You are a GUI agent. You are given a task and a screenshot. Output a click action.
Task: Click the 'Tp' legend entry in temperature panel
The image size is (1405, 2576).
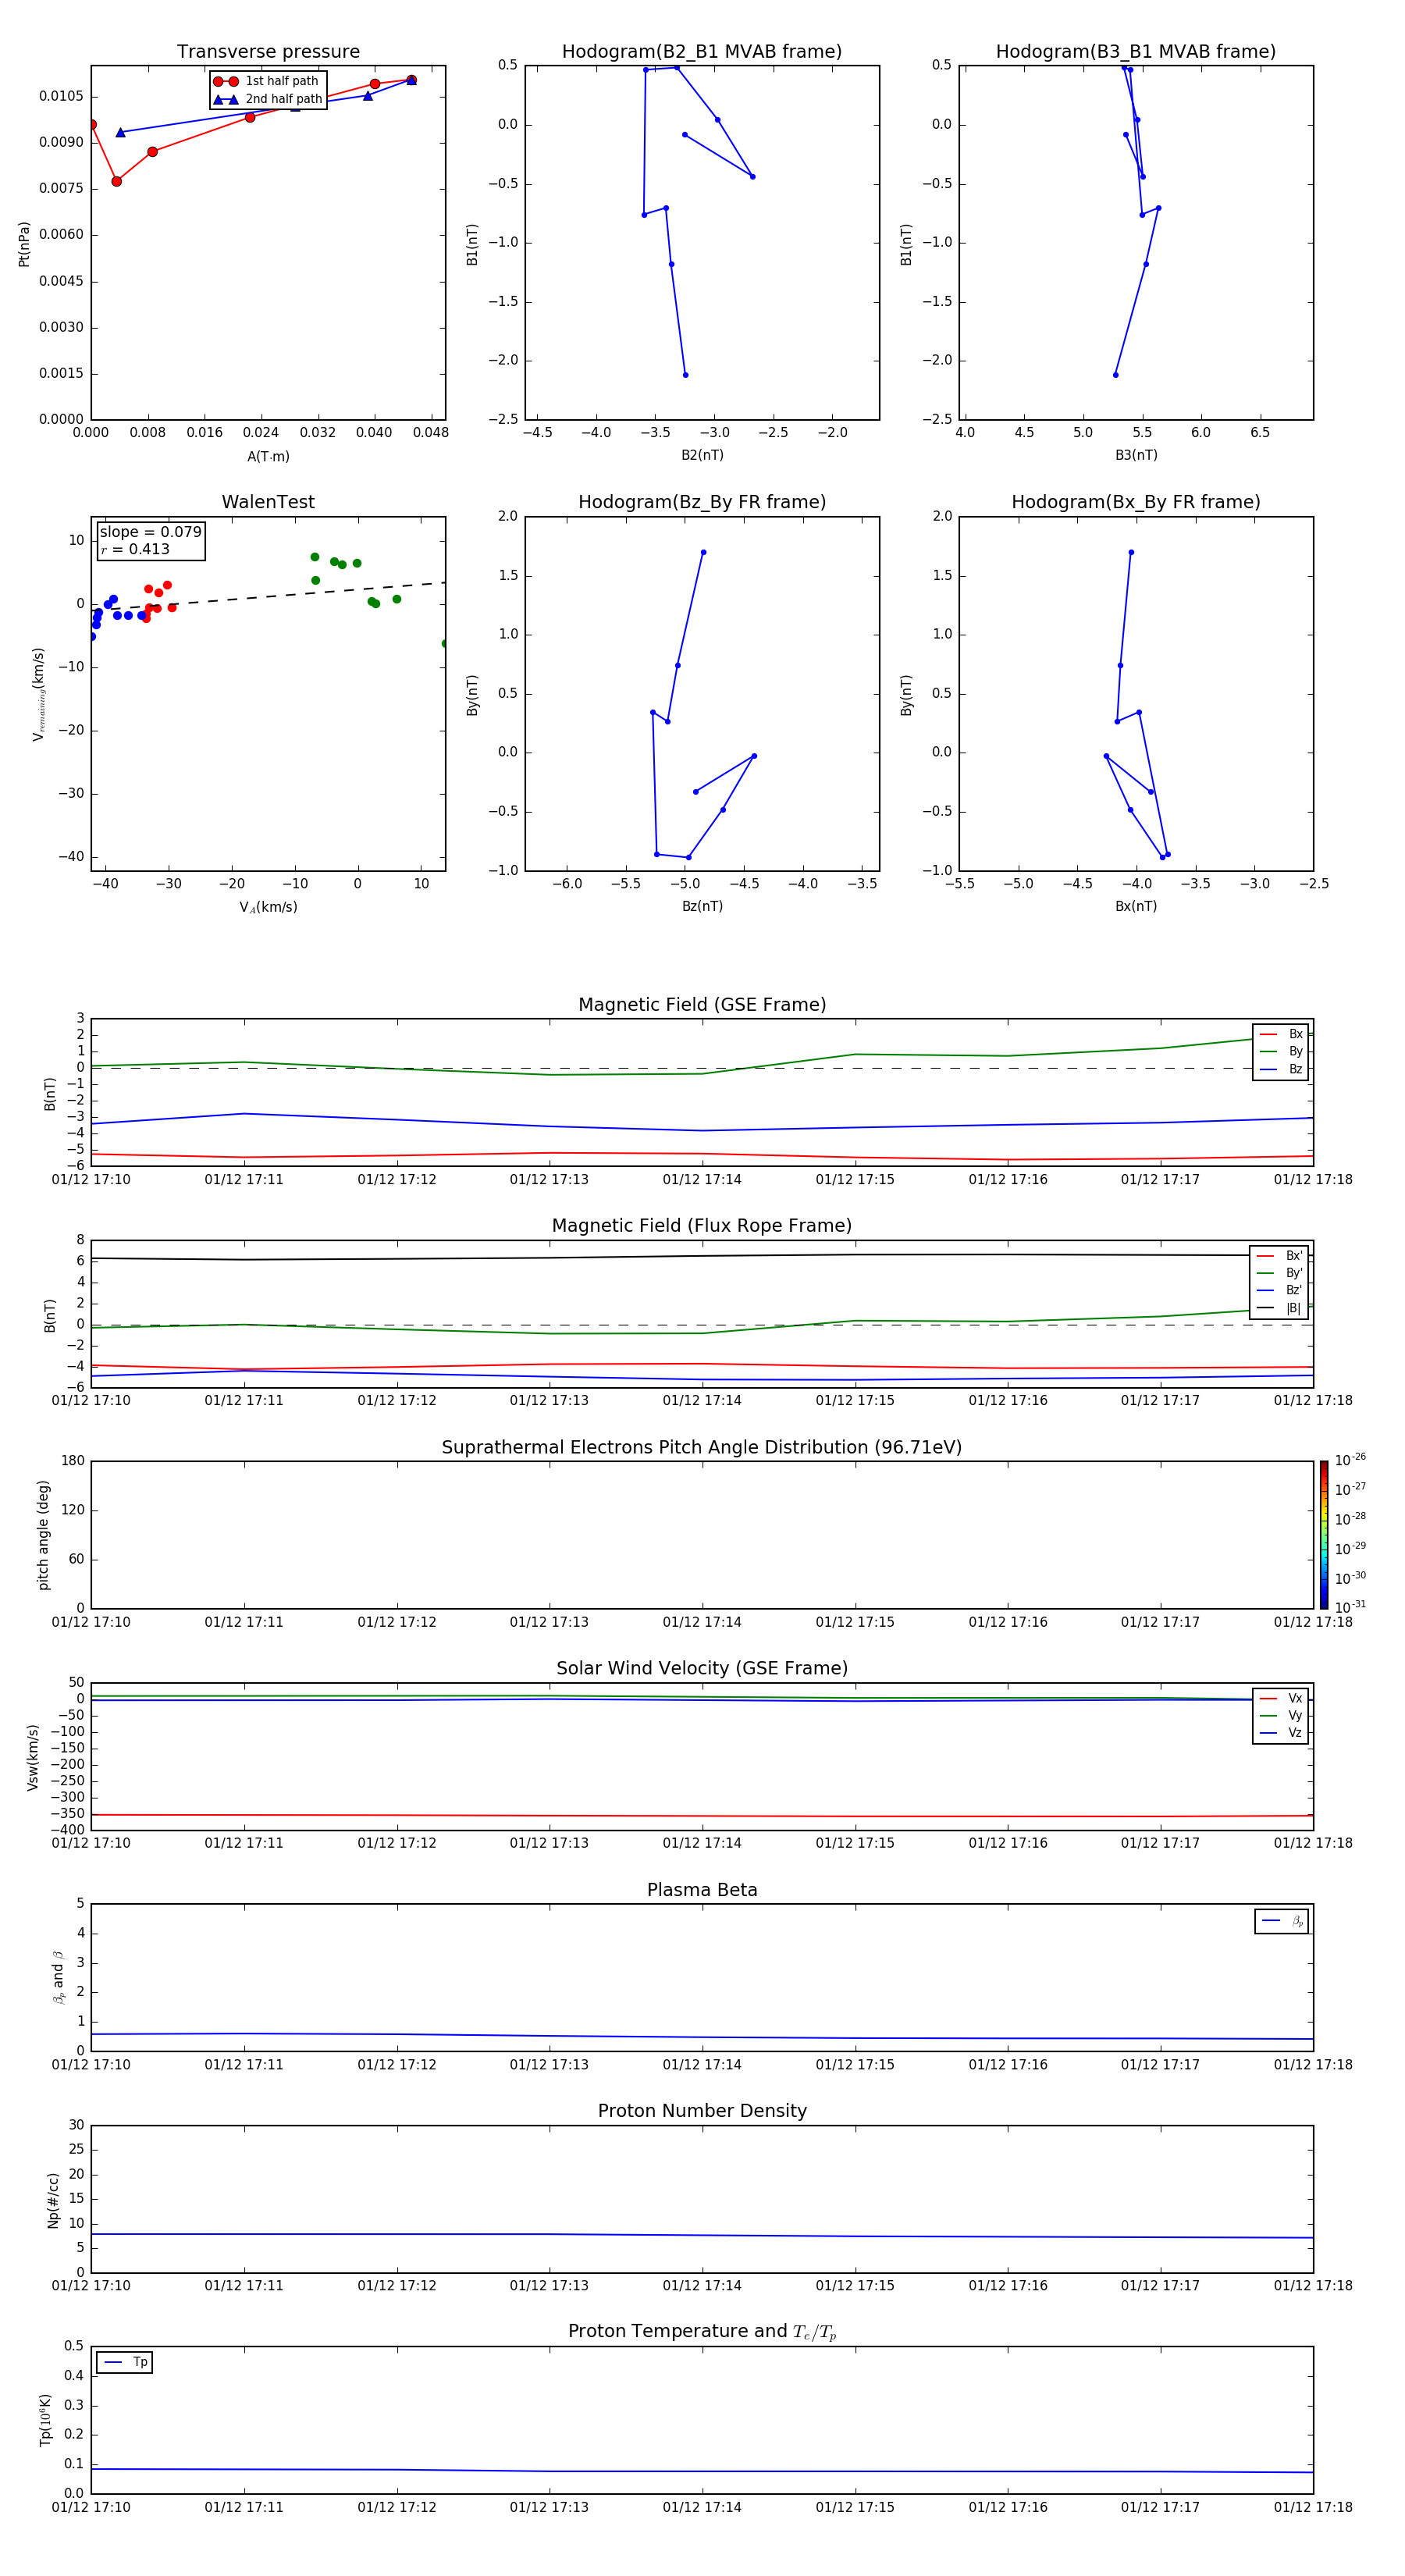[x=125, y=2363]
